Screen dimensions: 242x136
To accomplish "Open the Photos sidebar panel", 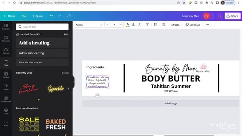I will (x=6, y=75).
